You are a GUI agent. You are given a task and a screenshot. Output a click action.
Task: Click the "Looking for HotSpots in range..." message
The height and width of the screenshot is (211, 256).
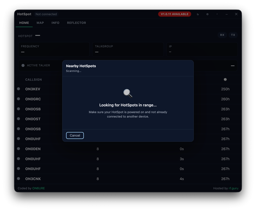click(x=128, y=105)
